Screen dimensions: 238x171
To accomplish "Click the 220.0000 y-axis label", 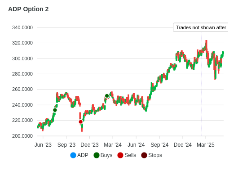I will coord(22,120).
